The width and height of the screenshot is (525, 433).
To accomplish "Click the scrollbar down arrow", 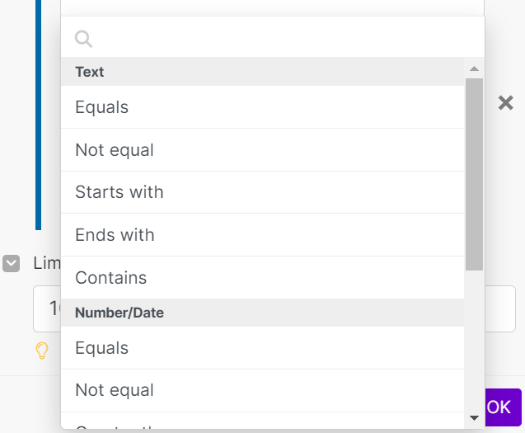I will [x=474, y=418].
